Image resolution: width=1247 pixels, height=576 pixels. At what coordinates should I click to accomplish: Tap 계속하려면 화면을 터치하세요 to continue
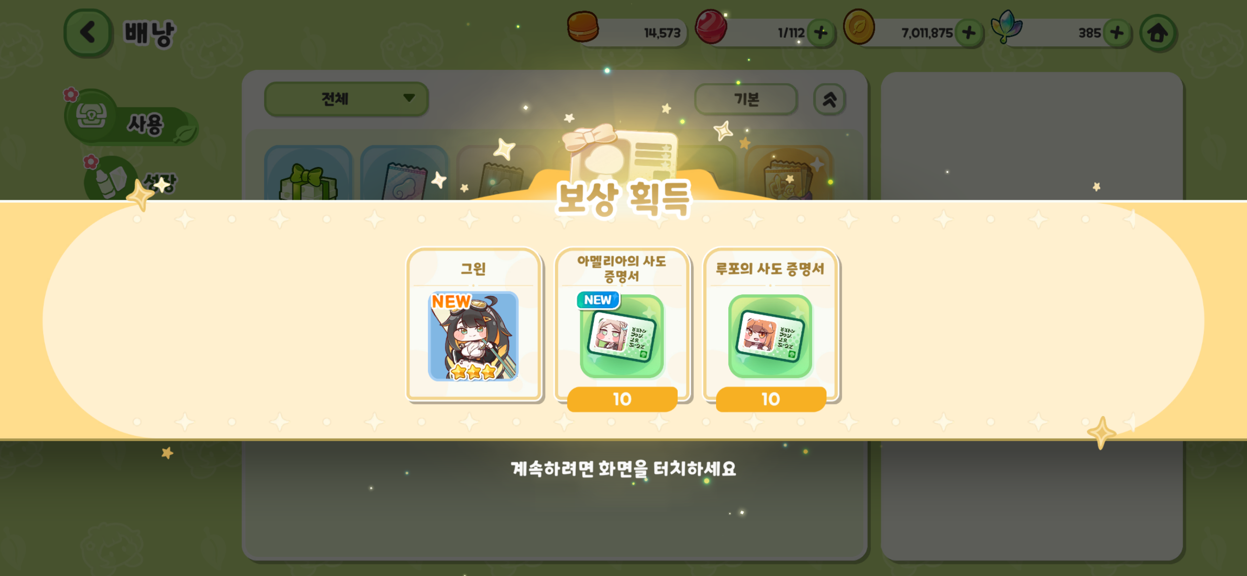click(623, 469)
